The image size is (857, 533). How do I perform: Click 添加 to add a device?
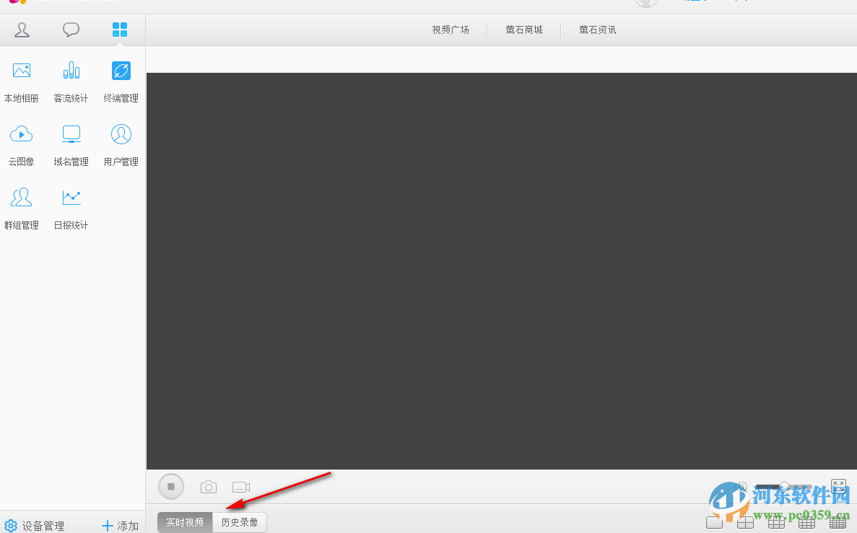point(121,526)
